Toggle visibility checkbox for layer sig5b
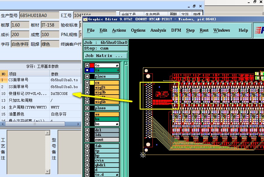 click(87, 102)
